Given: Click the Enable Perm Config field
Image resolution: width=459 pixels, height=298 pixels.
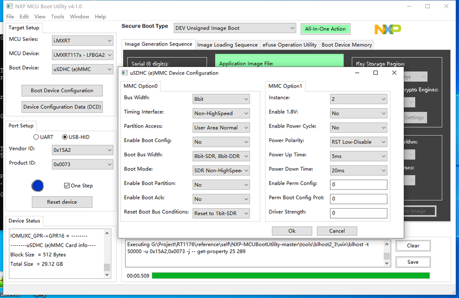Looking at the screenshot, I should 358,185.
